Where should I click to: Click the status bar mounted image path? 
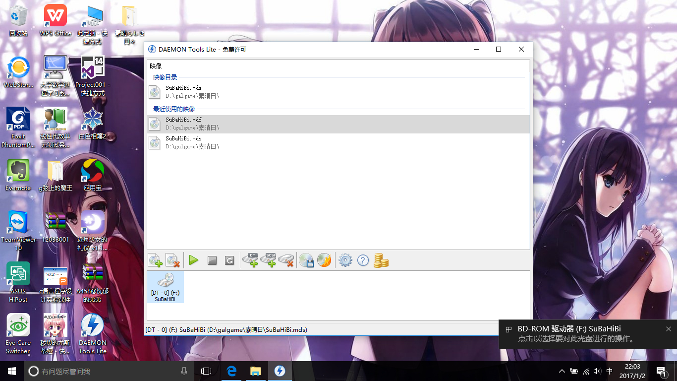click(226, 329)
